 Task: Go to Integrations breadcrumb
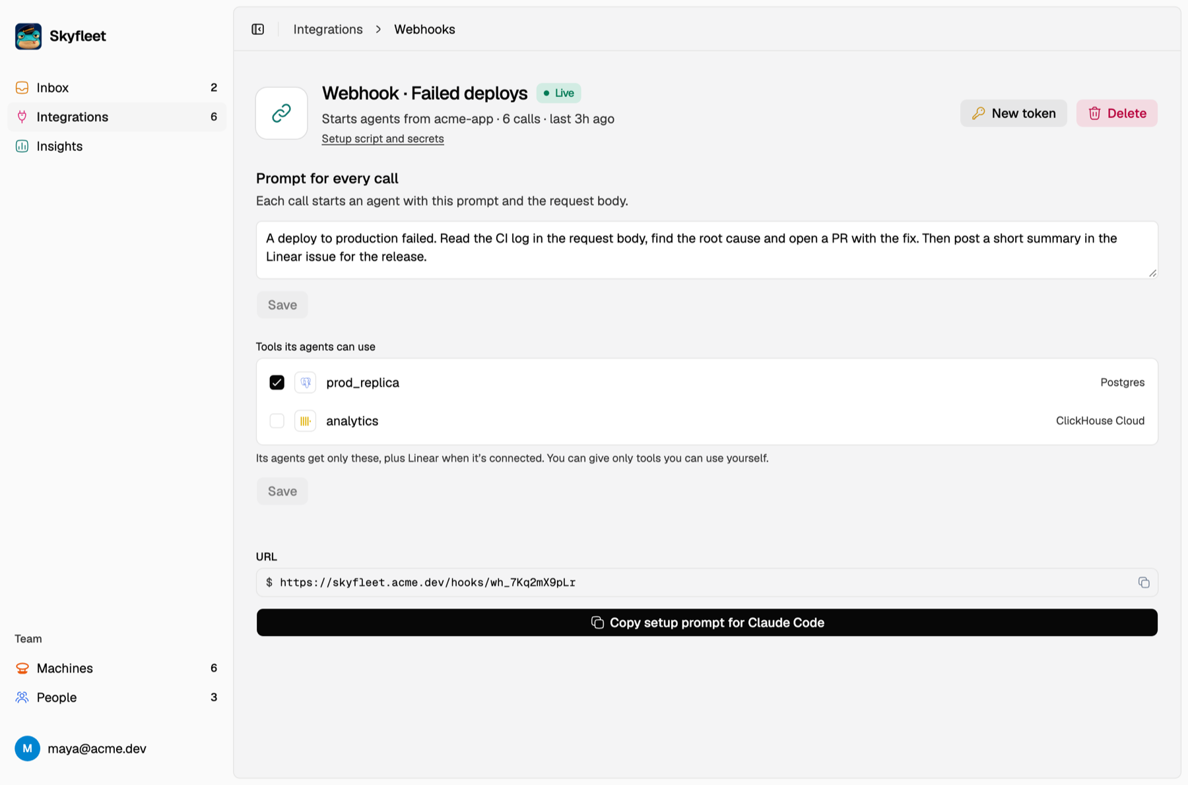point(328,30)
